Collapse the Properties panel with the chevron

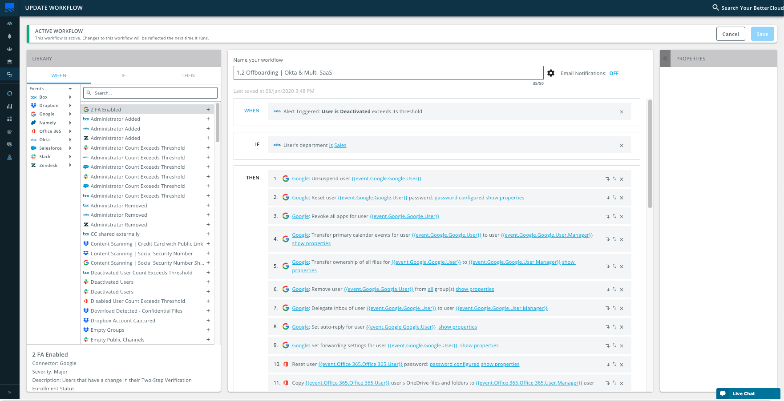pyautogui.click(x=665, y=58)
